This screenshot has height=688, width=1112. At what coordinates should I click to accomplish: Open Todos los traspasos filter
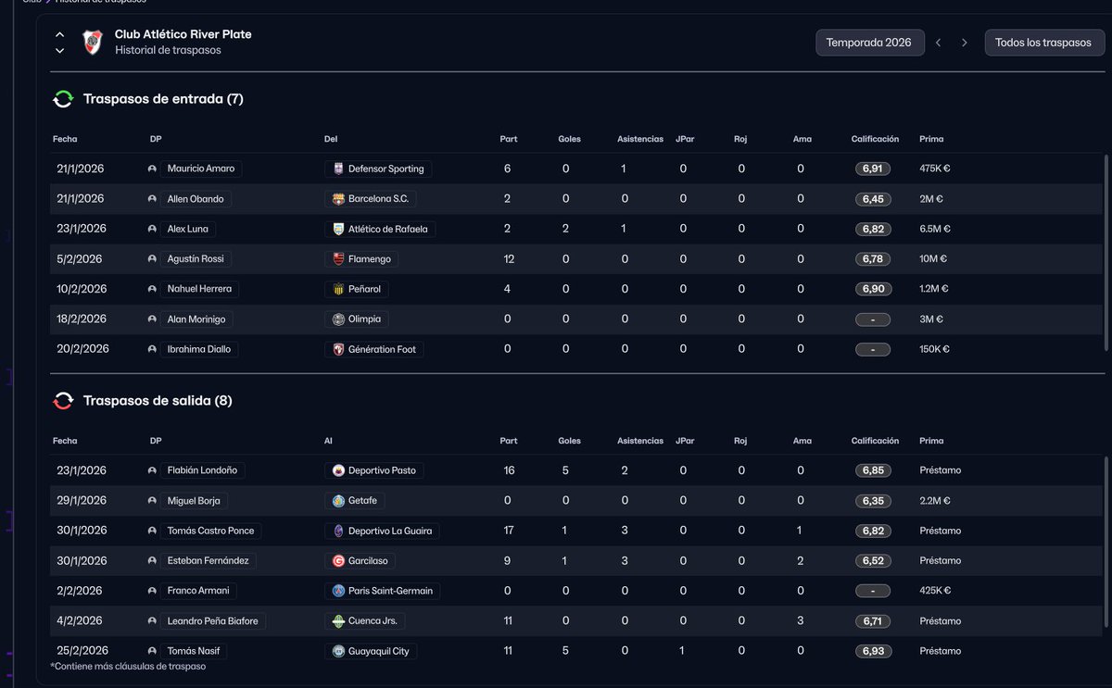[1043, 43]
